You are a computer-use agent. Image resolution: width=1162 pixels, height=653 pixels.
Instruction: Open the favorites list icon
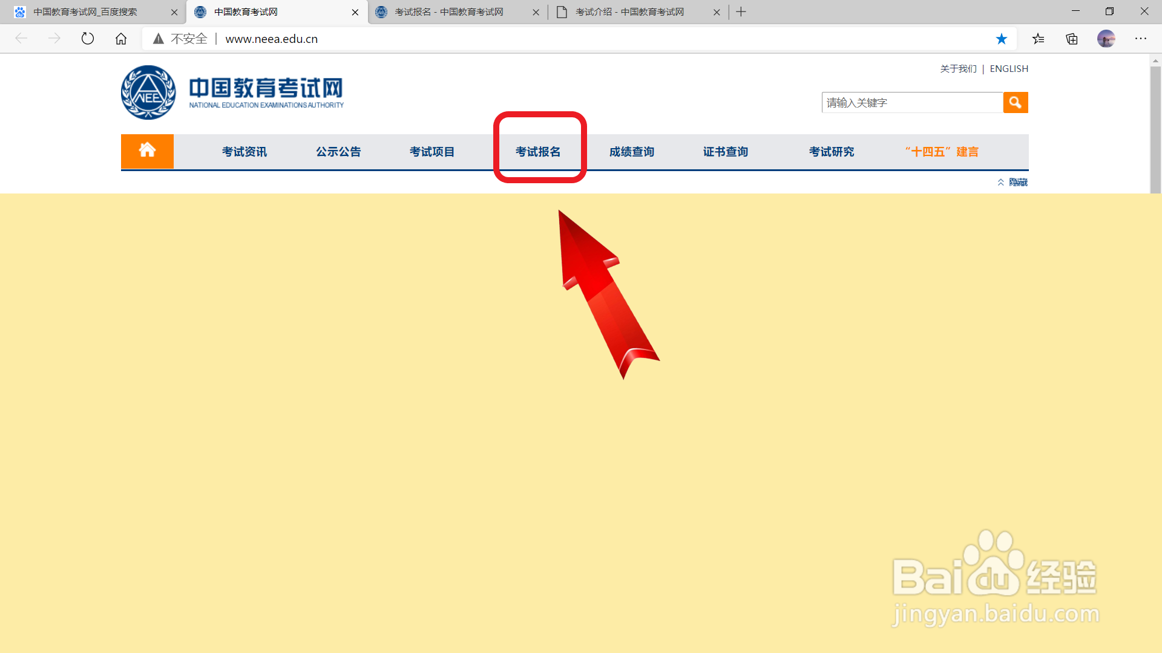tap(1039, 39)
